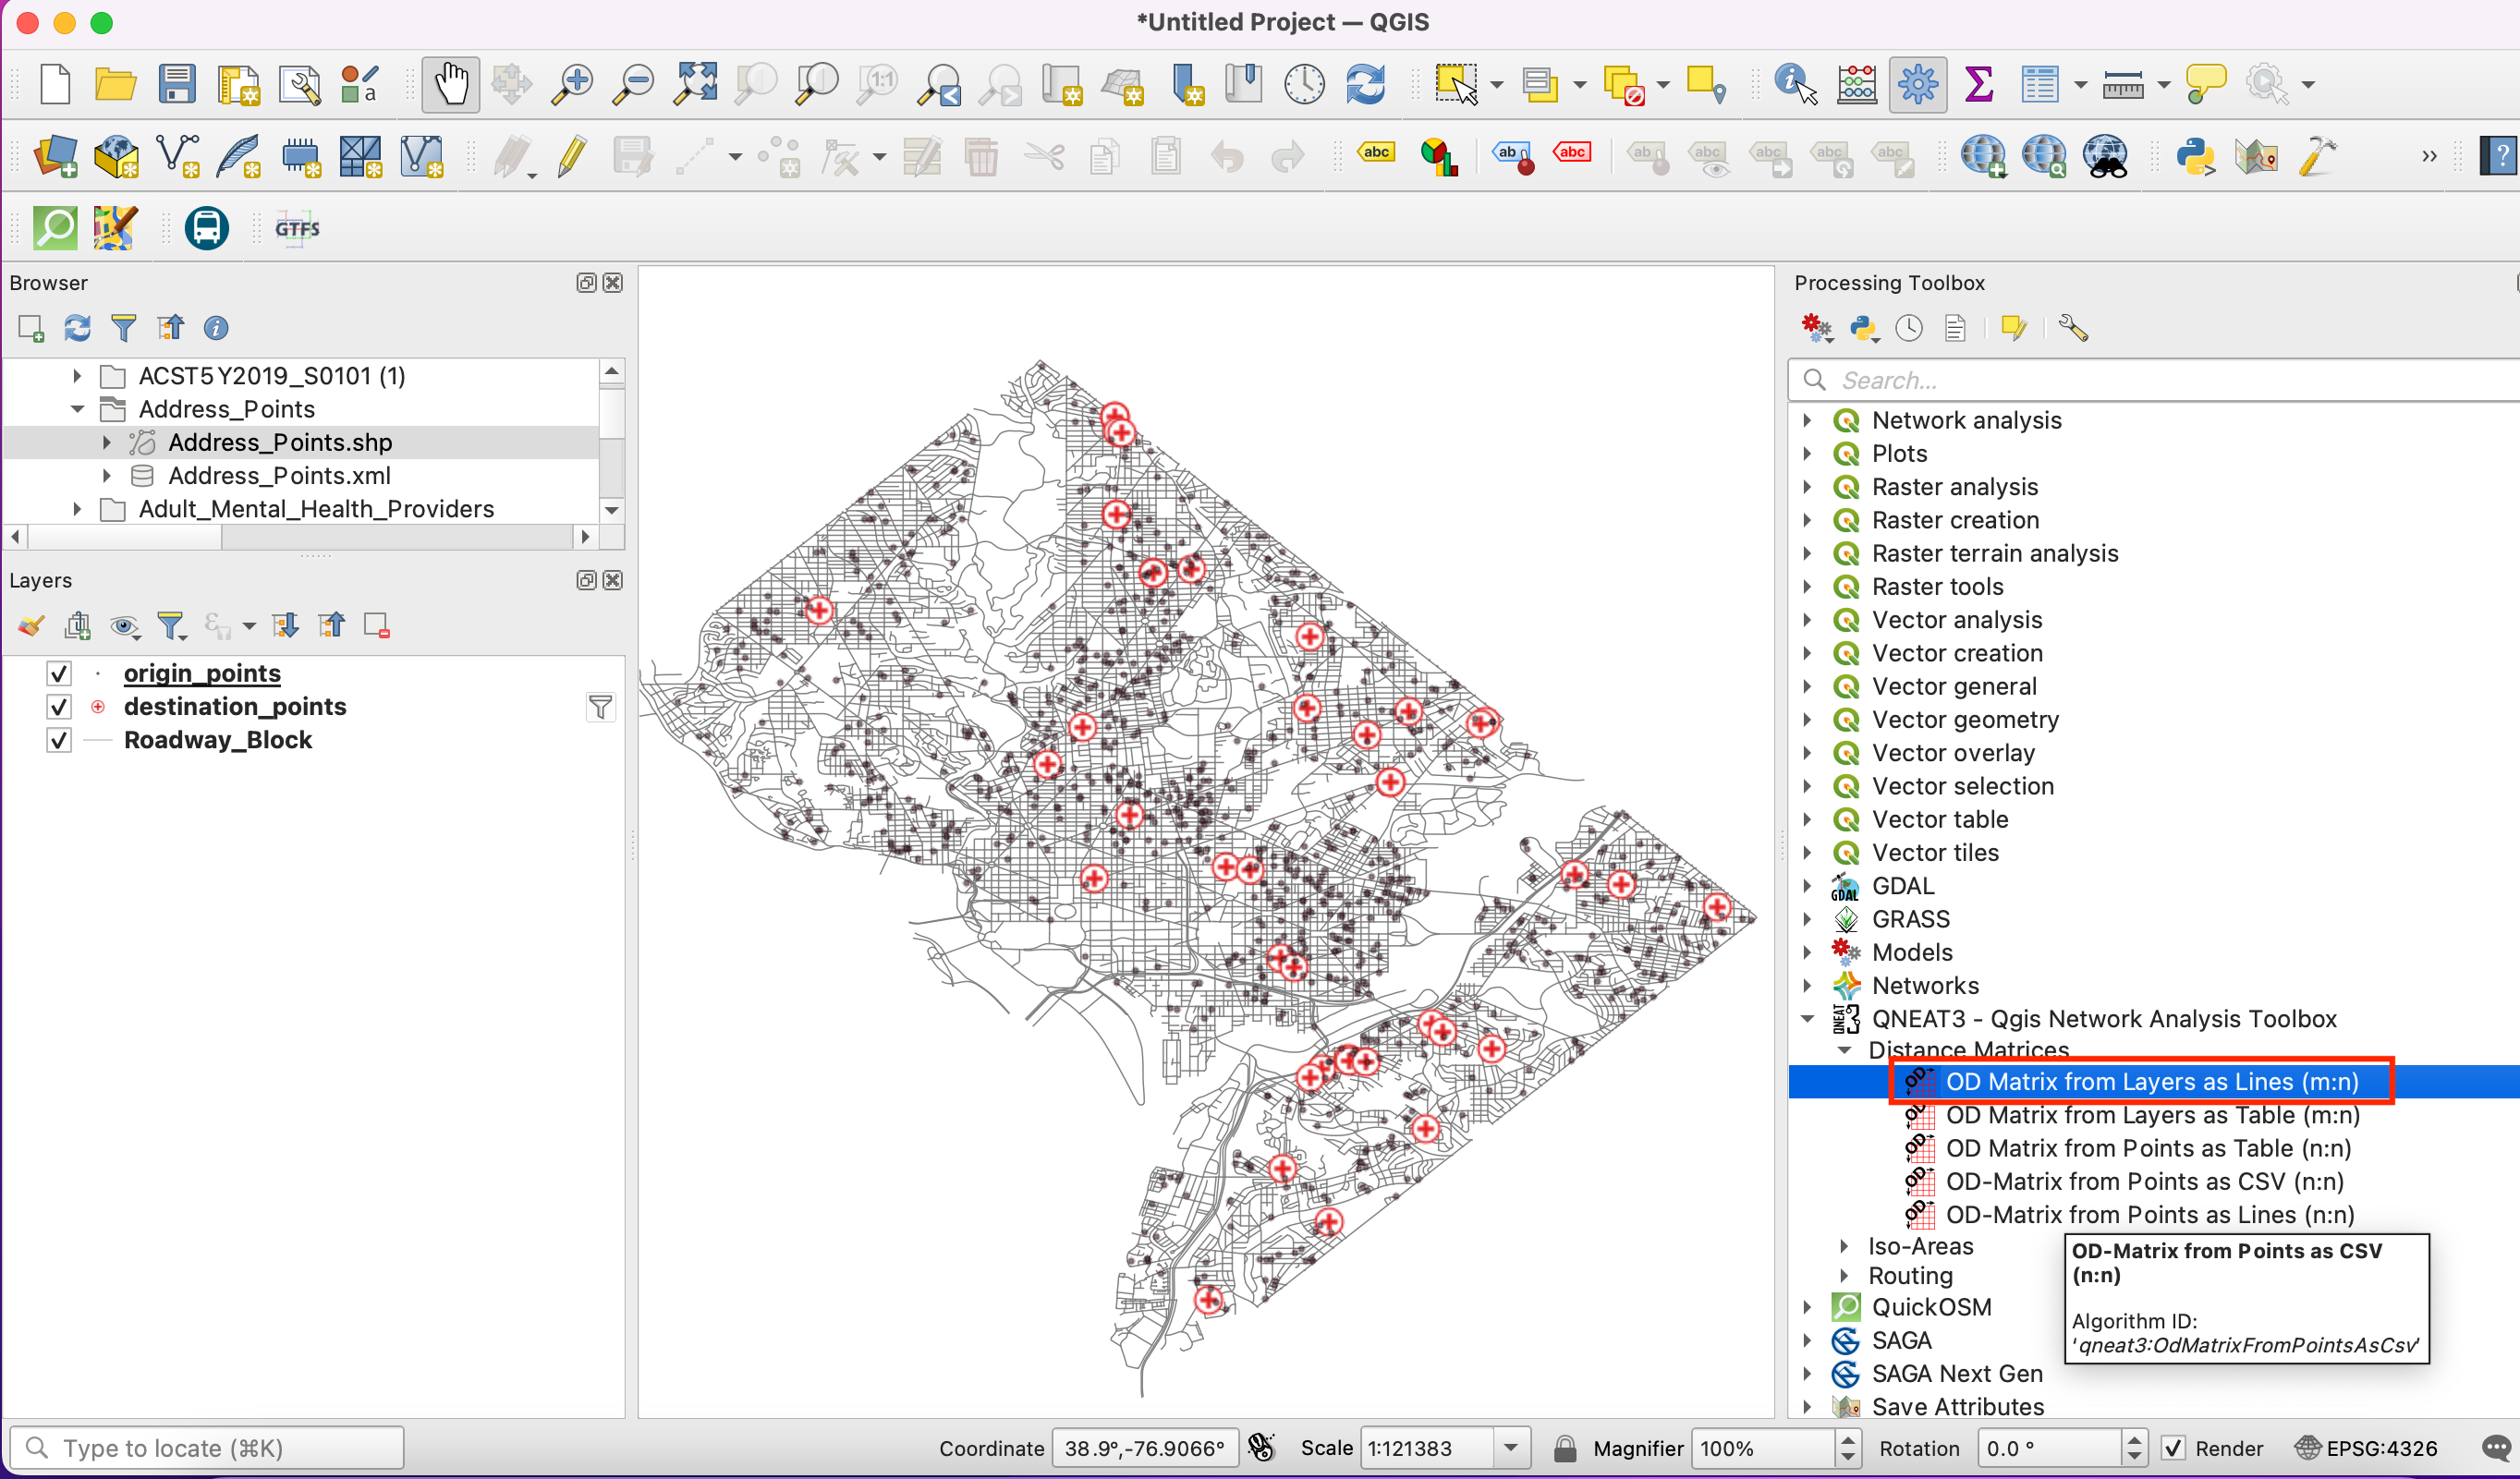2520x1479 pixels.
Task: Uncheck the origin_points layer checkbox
Action: click(59, 674)
